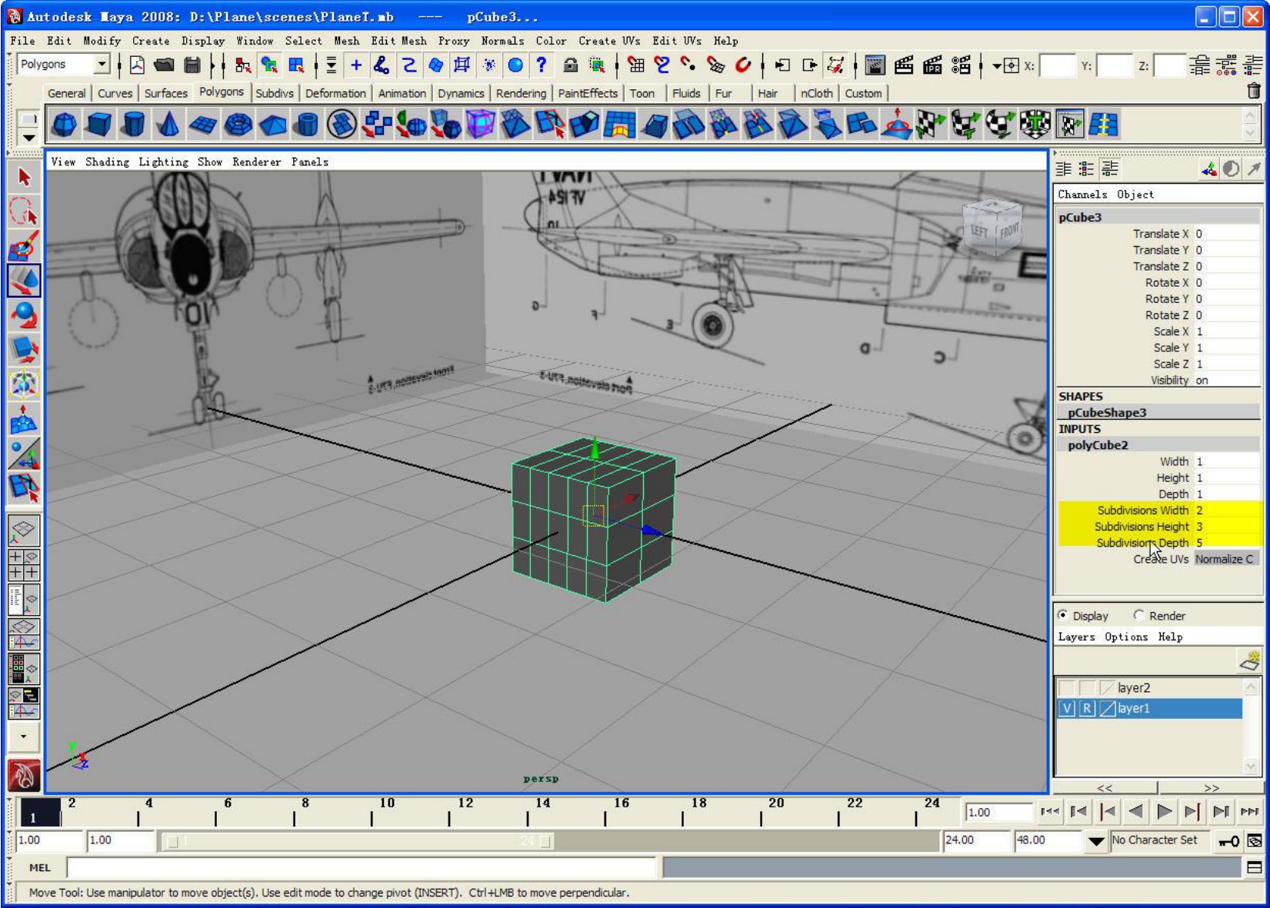The image size is (1270, 908).
Task: Toggle the second display type box of layer2
Action: (x=1086, y=687)
